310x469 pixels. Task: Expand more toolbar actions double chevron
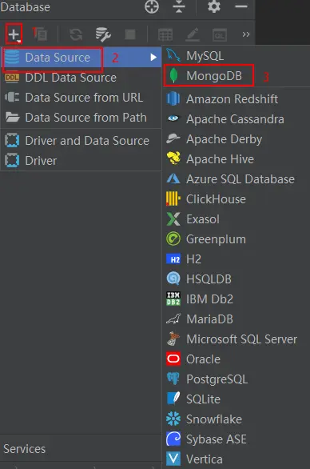(x=246, y=34)
